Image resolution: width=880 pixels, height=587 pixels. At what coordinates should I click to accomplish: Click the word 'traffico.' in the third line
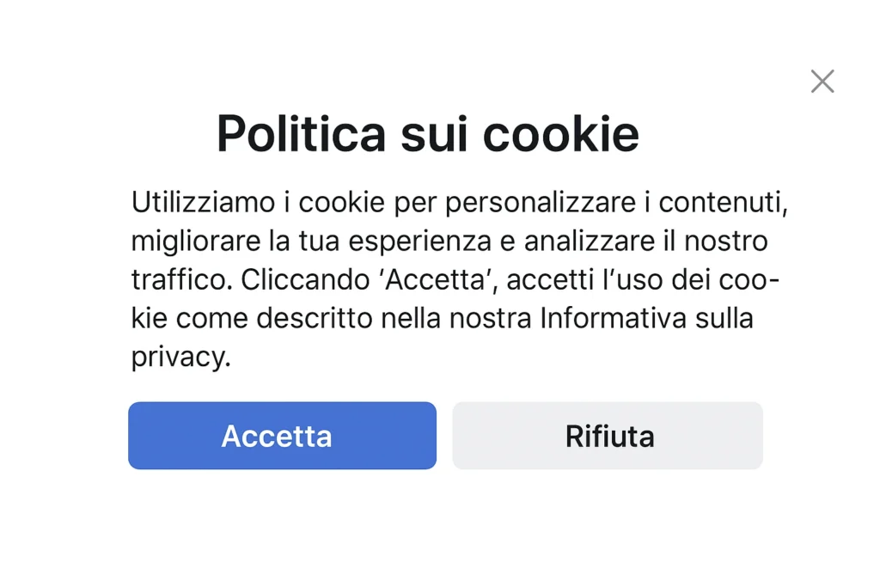click(x=181, y=280)
